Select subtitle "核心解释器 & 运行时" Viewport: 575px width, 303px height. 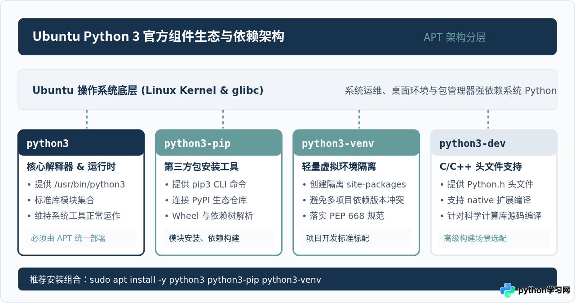[71, 167]
